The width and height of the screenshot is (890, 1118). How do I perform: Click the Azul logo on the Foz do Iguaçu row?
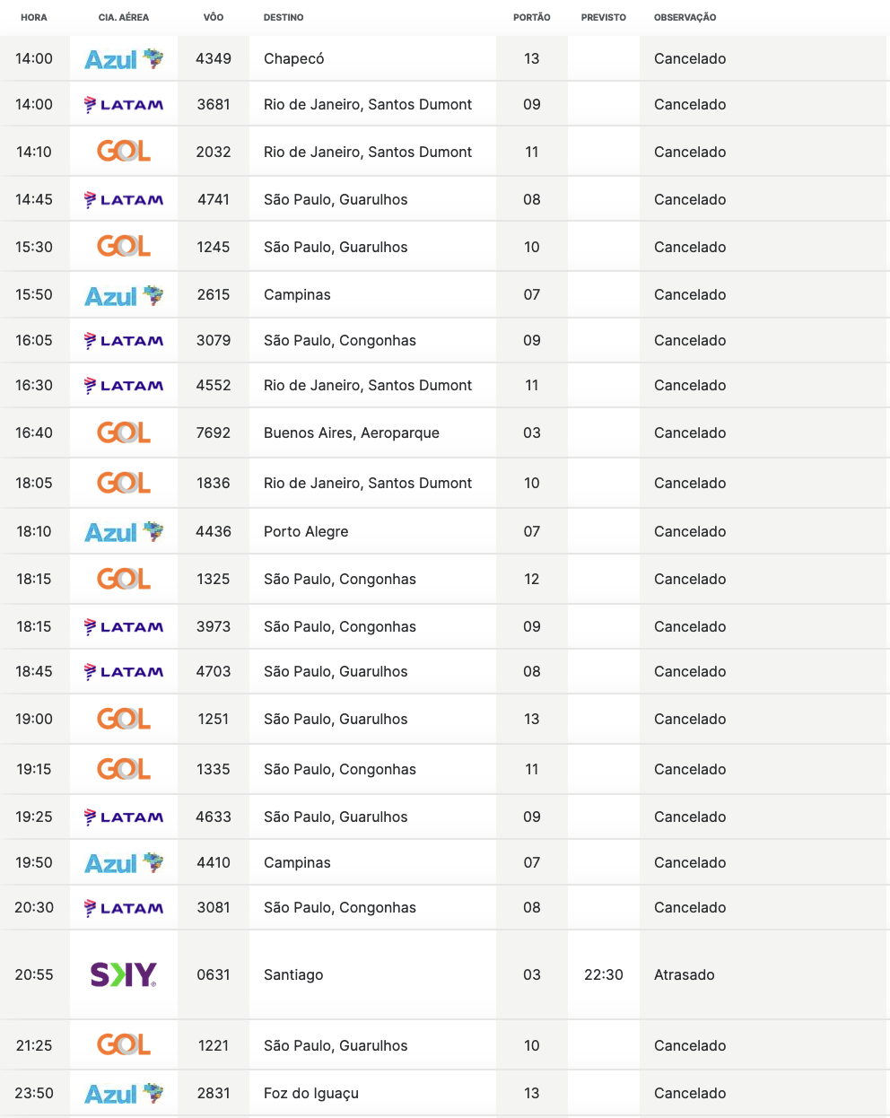coord(124,1094)
